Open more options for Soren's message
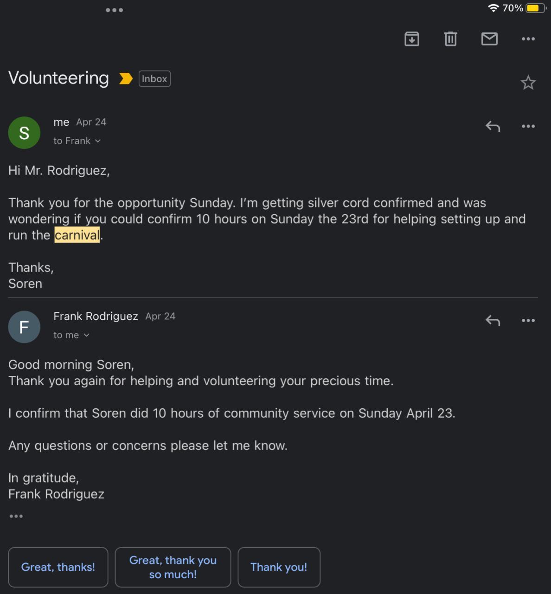The image size is (551, 594). click(x=528, y=126)
